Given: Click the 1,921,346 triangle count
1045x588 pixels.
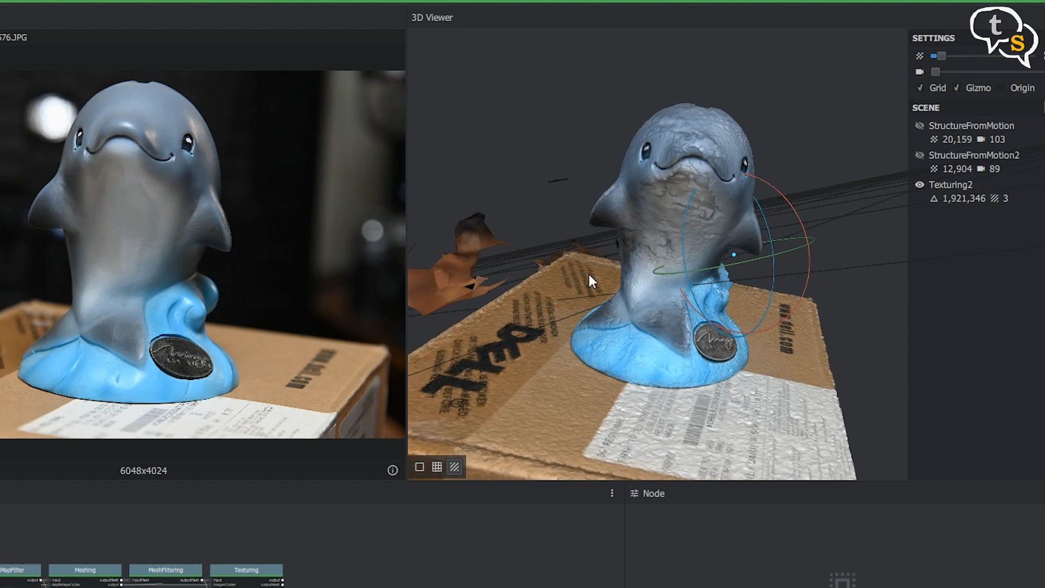Looking at the screenshot, I should point(964,198).
